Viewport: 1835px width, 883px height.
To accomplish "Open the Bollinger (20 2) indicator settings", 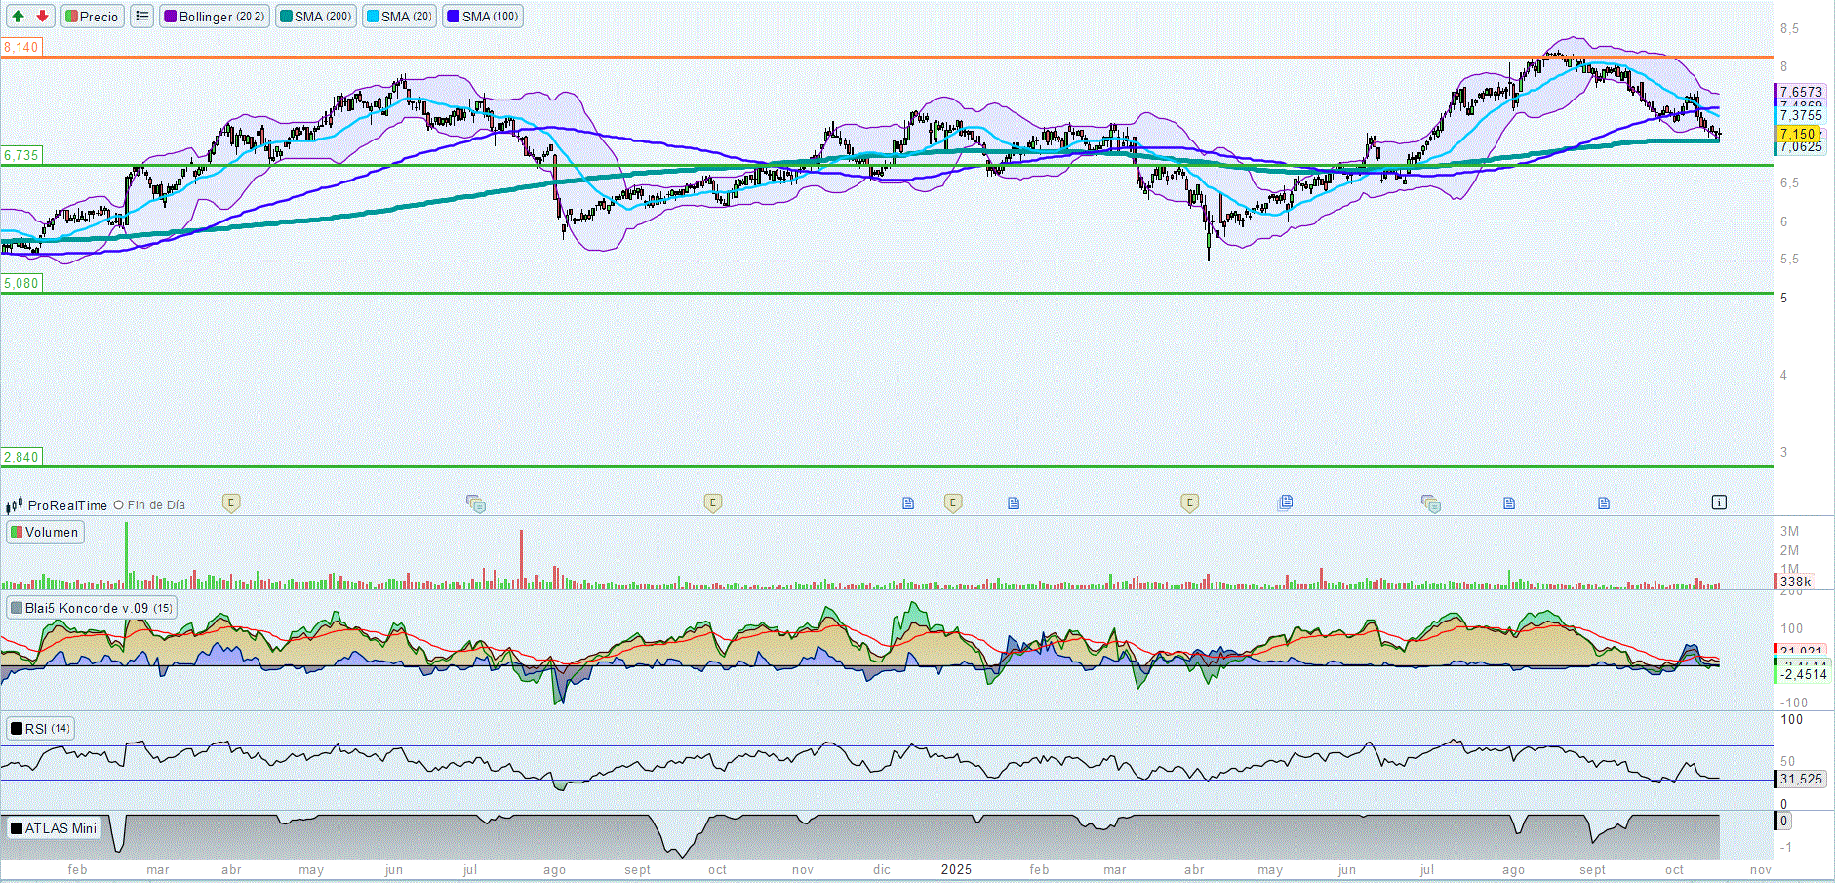I will 214,17.
